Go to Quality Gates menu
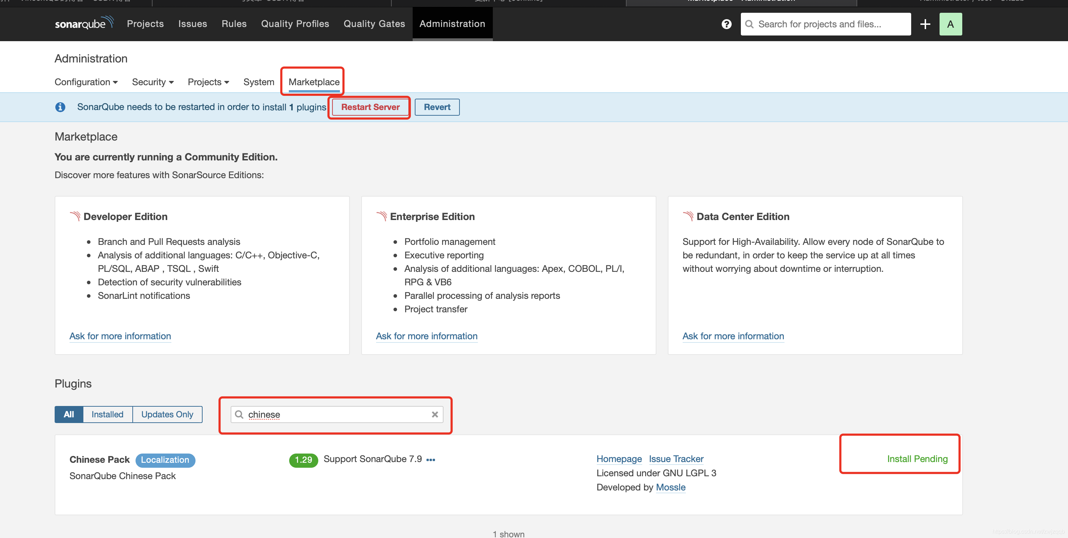 [x=374, y=24]
